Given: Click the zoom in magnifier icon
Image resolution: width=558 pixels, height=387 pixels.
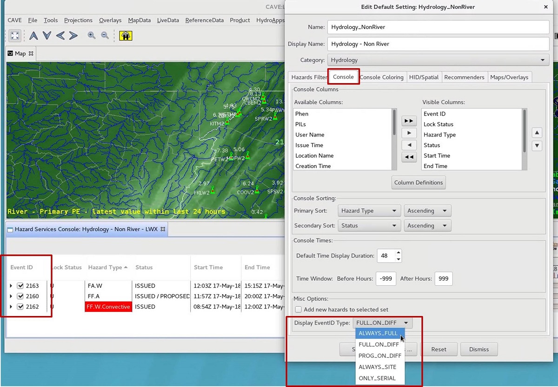Looking at the screenshot, I should click(x=92, y=35).
